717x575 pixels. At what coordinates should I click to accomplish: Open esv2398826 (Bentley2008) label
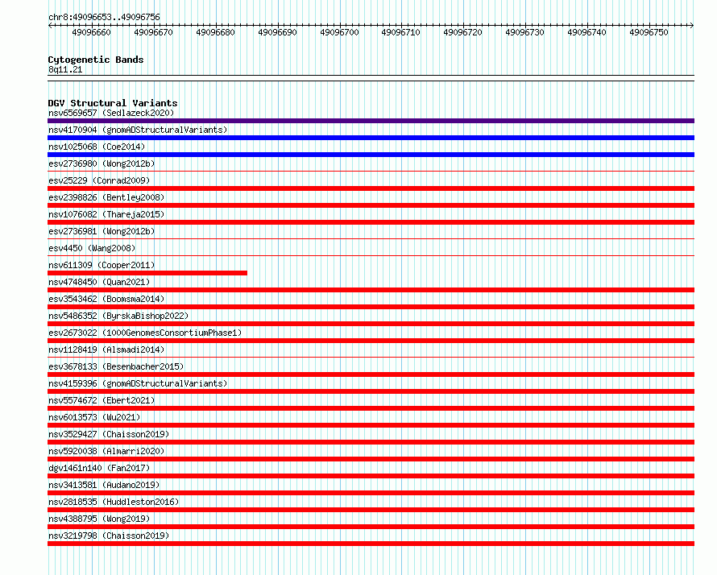106,197
